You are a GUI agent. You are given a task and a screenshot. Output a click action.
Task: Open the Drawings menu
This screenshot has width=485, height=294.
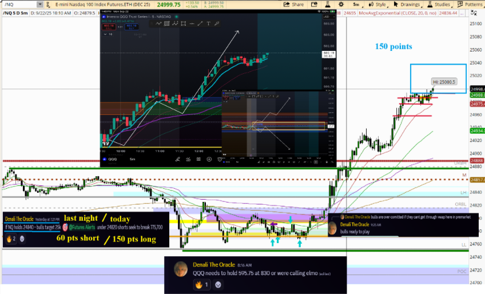pyautogui.click(x=407, y=5)
